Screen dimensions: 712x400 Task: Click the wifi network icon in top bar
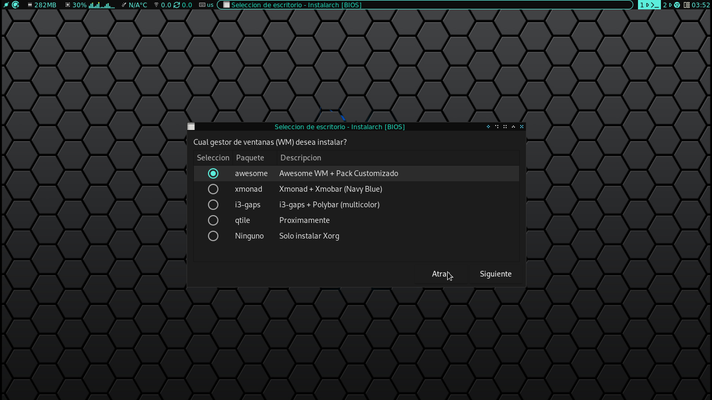[x=156, y=5]
